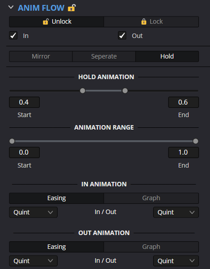Open Out Animation Graph tab
This screenshot has height=269, width=210.
[x=151, y=247]
